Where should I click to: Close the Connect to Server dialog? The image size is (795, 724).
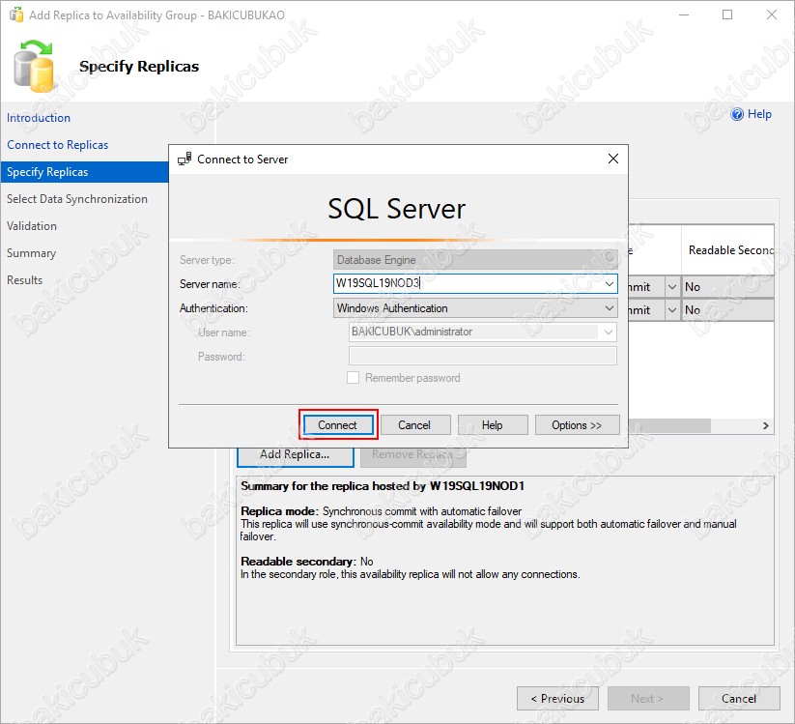pyautogui.click(x=613, y=159)
